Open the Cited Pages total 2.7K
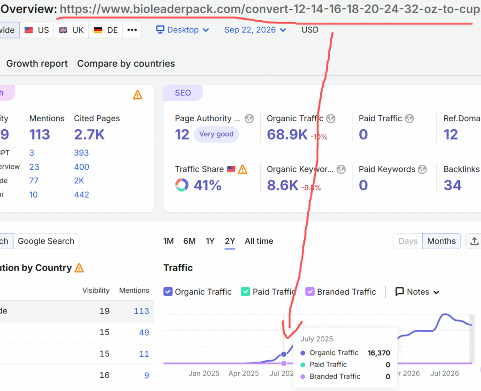481x391 pixels. [89, 134]
